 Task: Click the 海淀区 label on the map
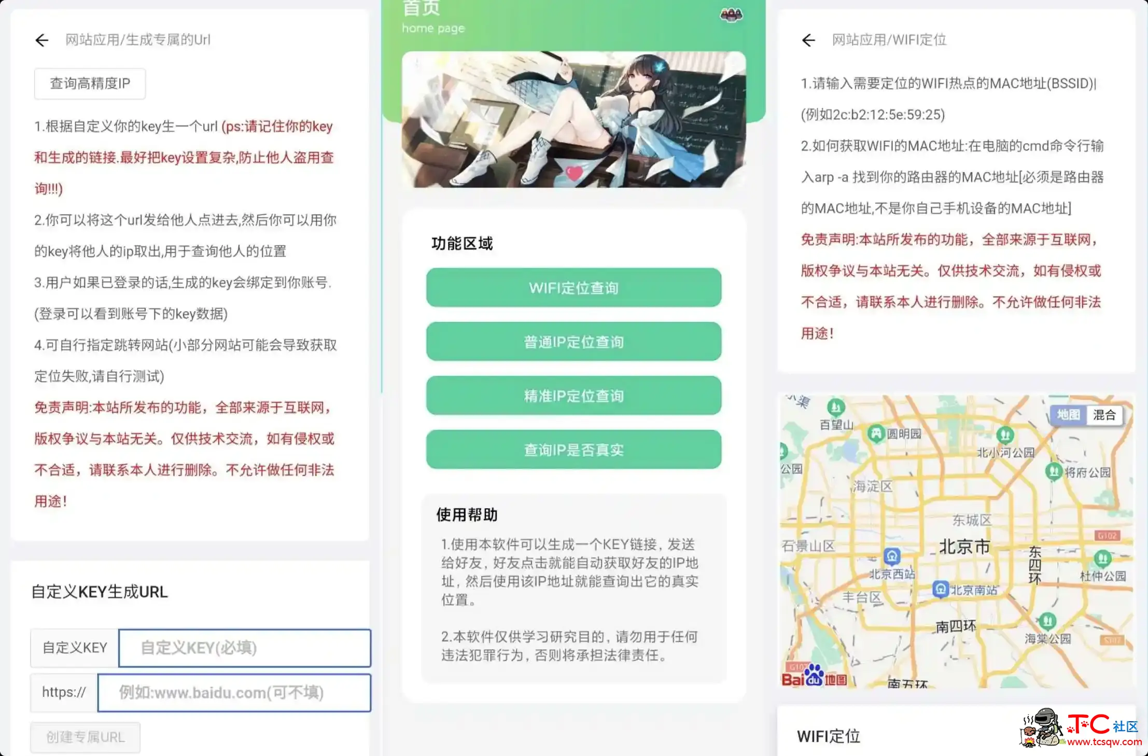873,486
